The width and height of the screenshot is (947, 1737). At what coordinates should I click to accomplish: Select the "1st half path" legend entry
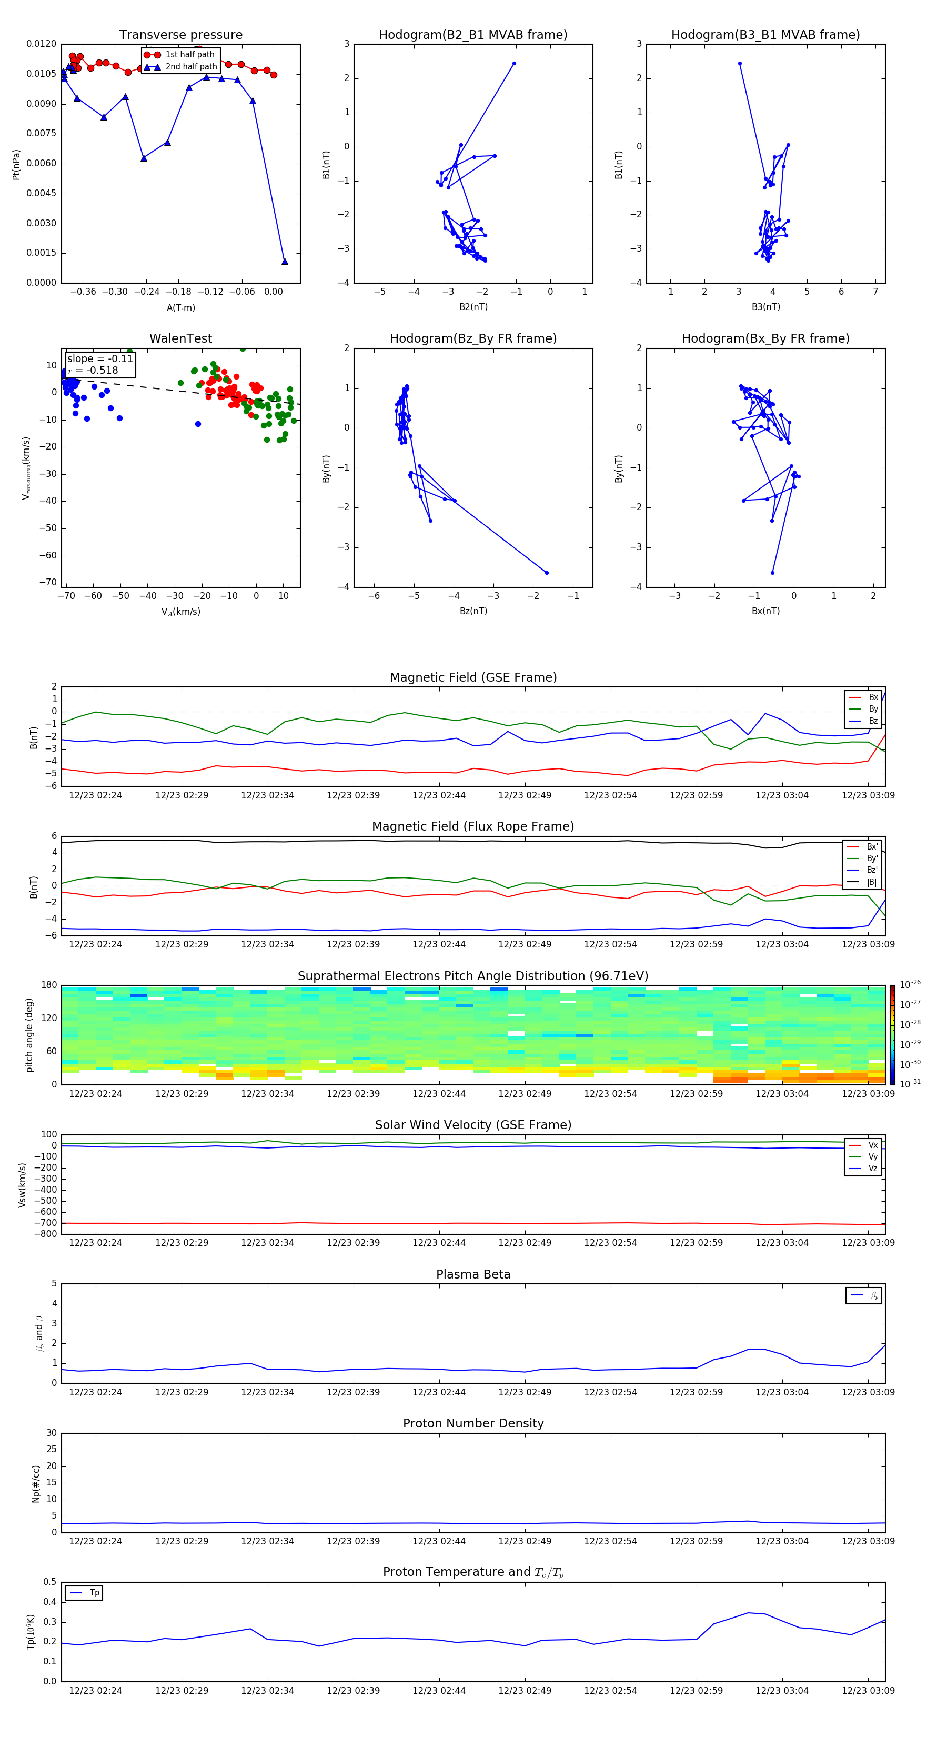pyautogui.click(x=180, y=55)
